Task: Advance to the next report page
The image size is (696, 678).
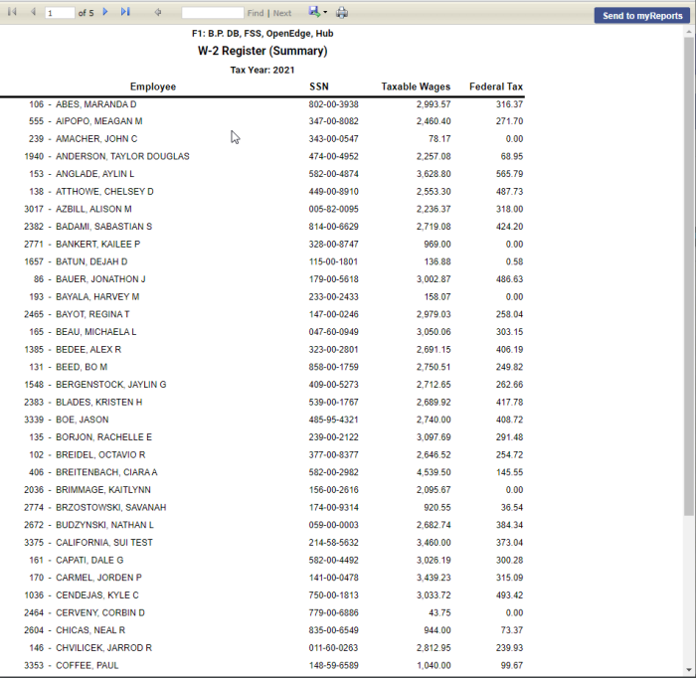Action: tap(105, 13)
